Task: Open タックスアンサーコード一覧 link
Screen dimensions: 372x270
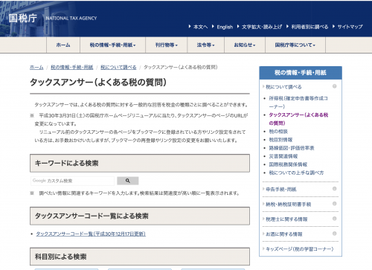Action: (x=91, y=234)
